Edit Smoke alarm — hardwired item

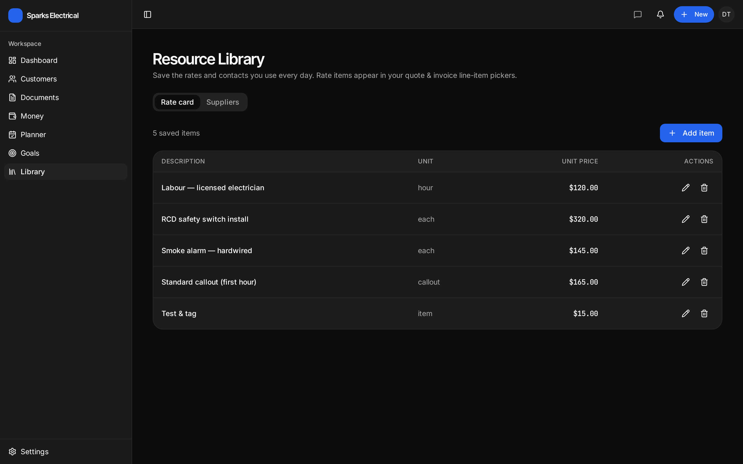click(x=685, y=250)
